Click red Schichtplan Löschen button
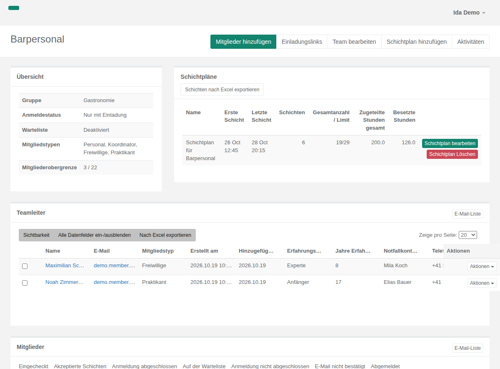 click(452, 154)
